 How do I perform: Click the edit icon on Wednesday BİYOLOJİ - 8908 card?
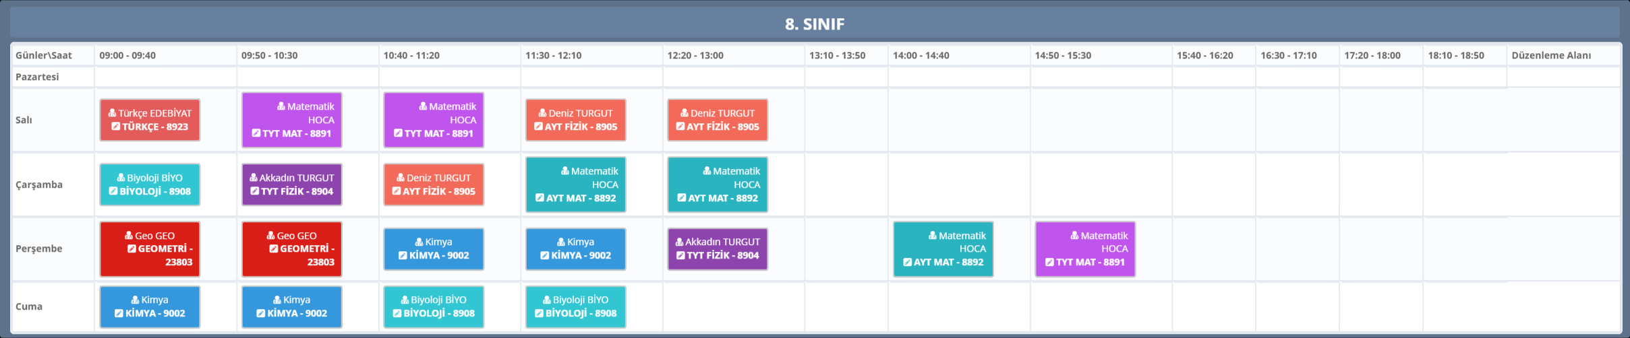point(113,191)
